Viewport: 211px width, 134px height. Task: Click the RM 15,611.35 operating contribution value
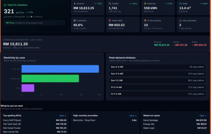(15, 44)
